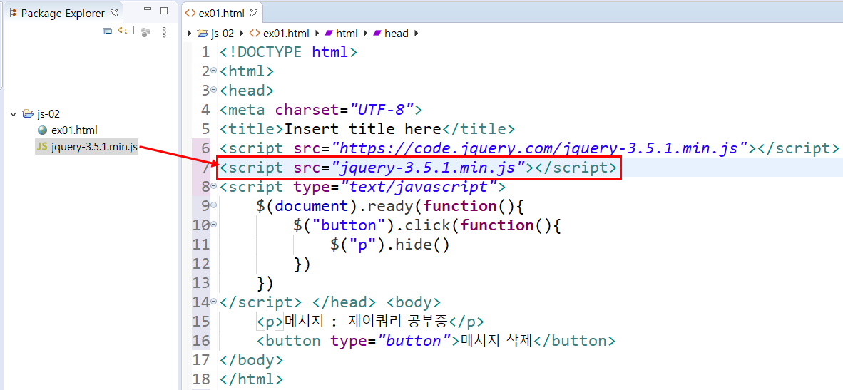Click line number 1 in the gutter
Viewport: 843px width, 390px height.
(204, 53)
